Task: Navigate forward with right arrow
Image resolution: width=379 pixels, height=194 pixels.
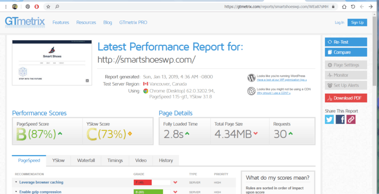Action: [x=371, y=7]
